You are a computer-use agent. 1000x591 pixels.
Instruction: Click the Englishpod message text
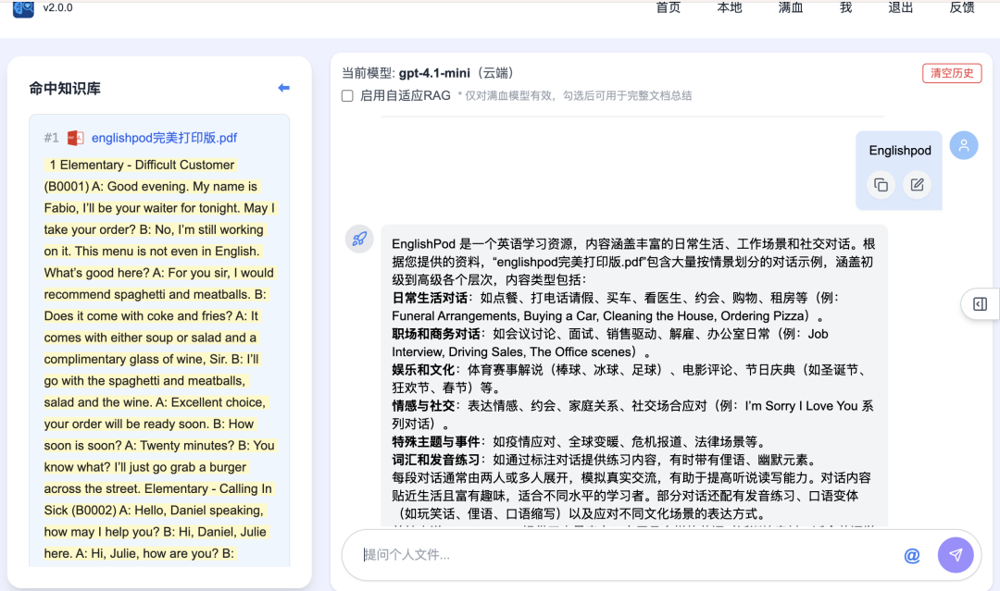coord(900,151)
